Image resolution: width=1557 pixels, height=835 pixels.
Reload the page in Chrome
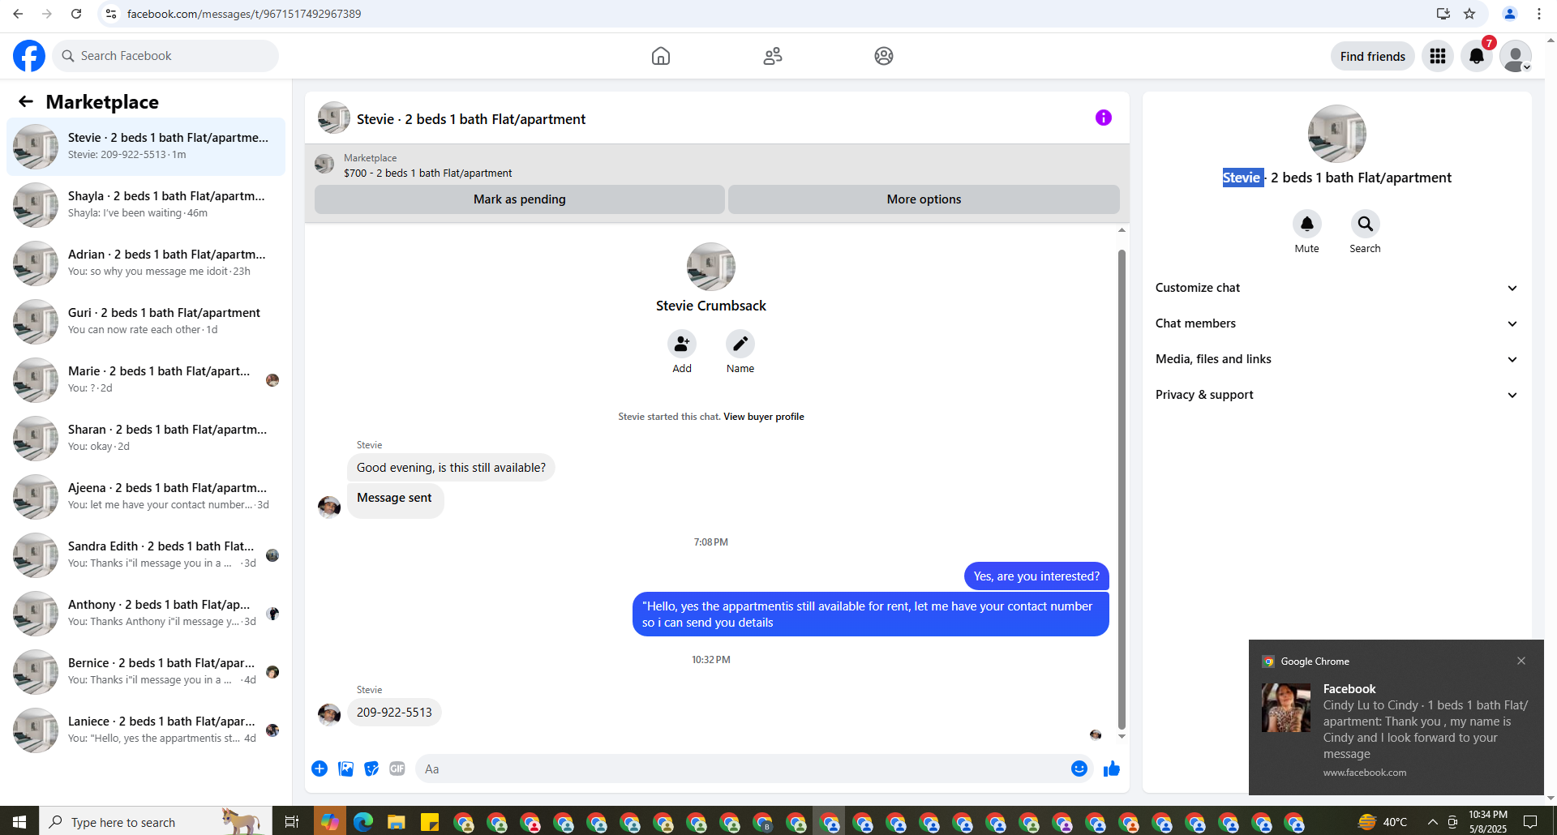point(76,14)
